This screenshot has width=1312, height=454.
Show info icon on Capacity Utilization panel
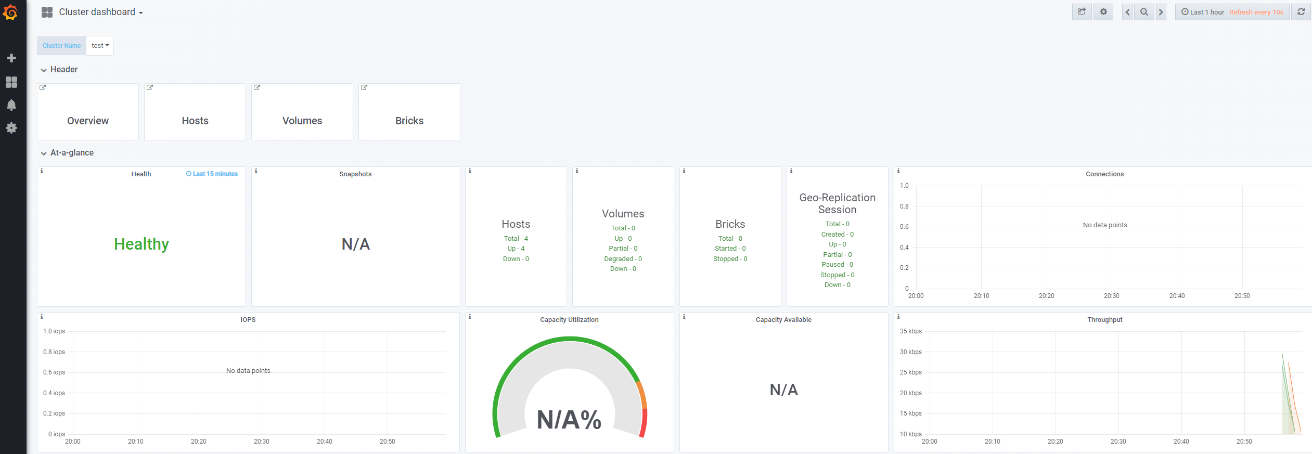pos(470,316)
